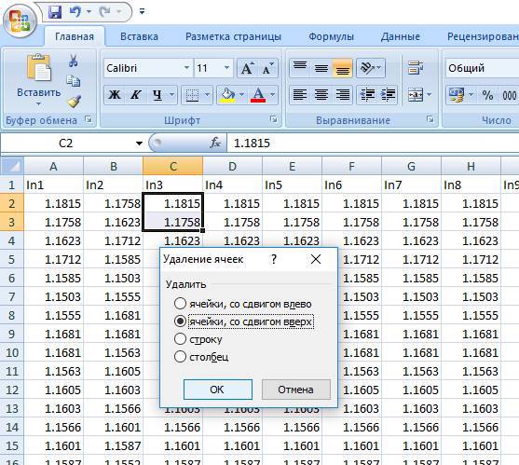
Task: Expand the font size 11 dropdown
Action: (x=226, y=68)
